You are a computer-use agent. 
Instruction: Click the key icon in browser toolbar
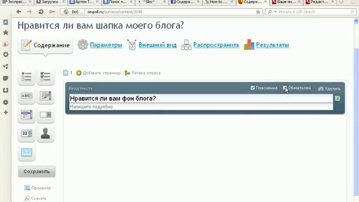[52, 12]
